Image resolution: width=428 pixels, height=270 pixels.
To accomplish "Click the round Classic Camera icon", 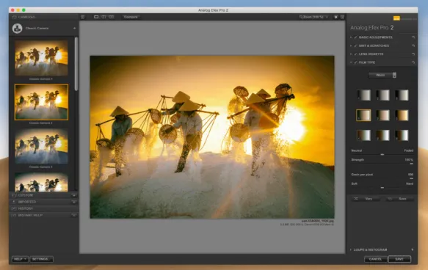I will [x=17, y=28].
